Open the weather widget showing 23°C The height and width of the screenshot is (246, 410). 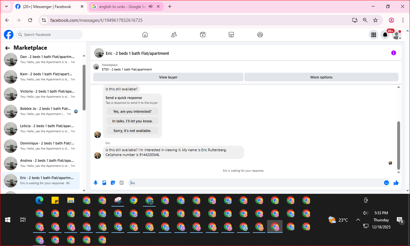pos(338,220)
